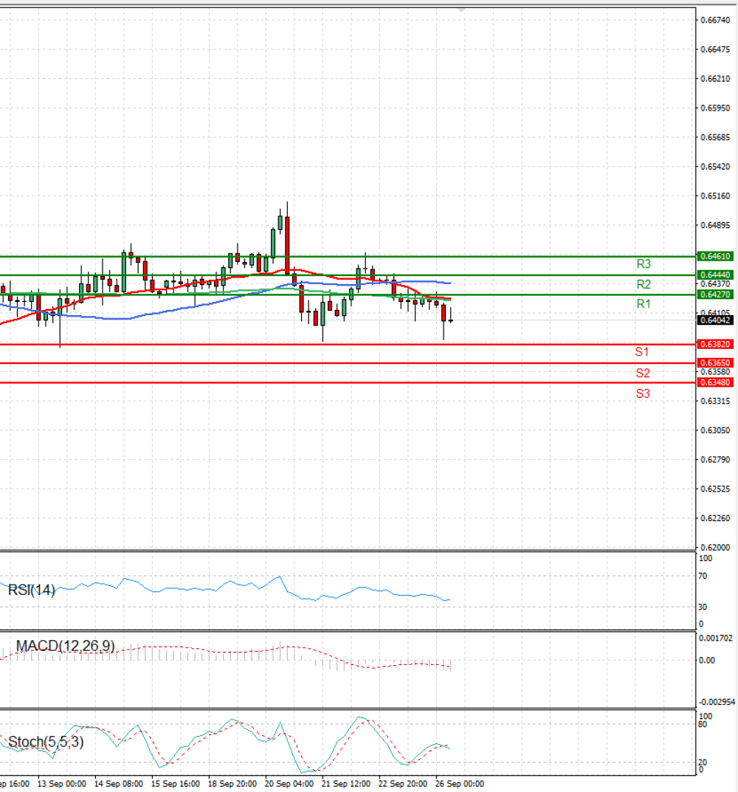The image size is (738, 792).
Task: Click the R1 resistance label
Action: (x=644, y=304)
